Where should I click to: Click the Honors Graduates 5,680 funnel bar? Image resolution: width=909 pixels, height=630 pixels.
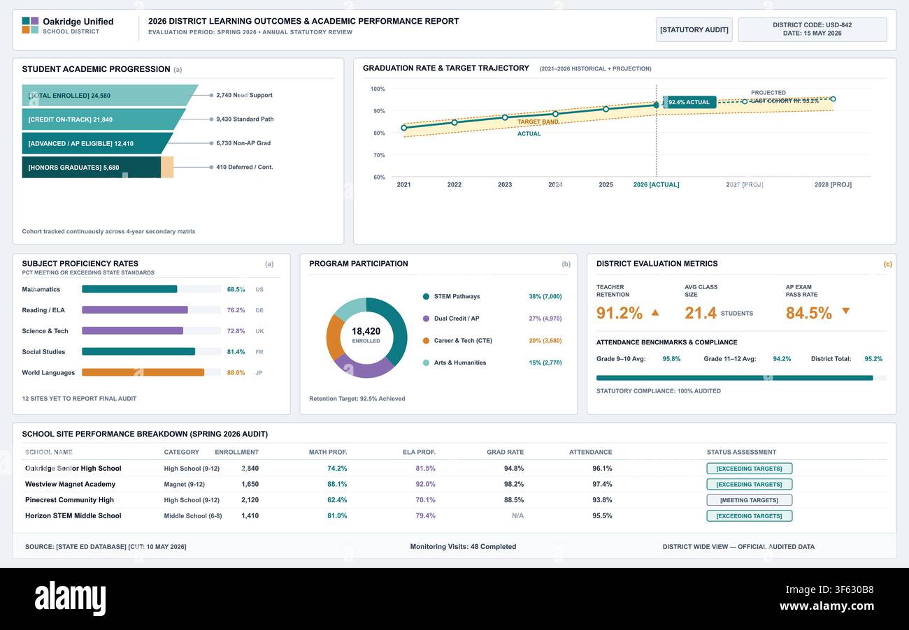[92, 167]
